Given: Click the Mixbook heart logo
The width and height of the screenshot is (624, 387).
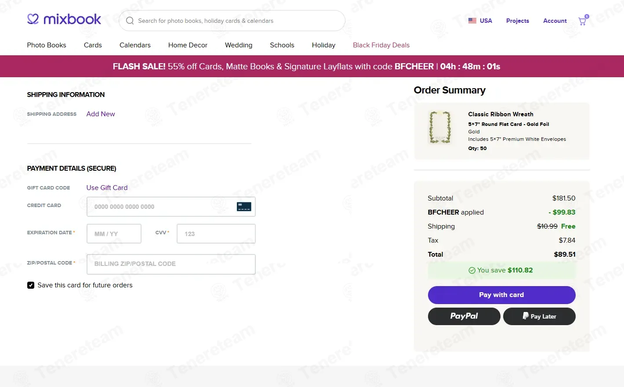Looking at the screenshot, I should (33, 19).
